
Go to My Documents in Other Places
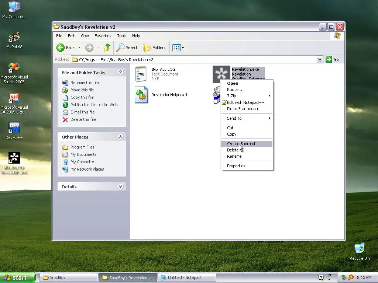pyautogui.click(x=83, y=154)
